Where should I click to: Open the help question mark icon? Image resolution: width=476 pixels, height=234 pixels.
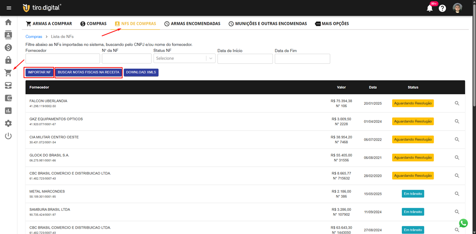click(442, 8)
